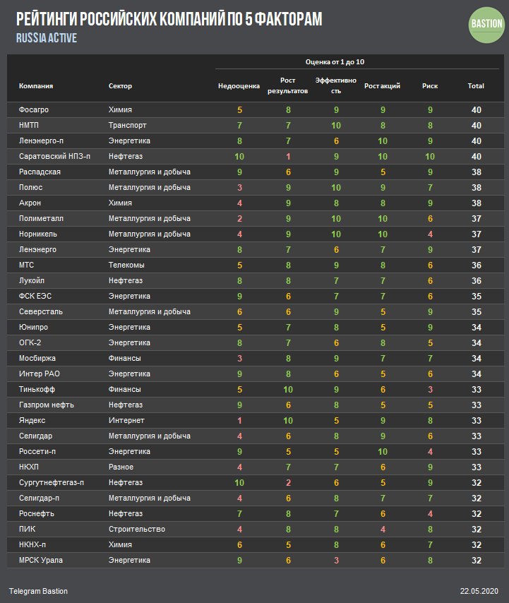Select the 'Полиметалл' company name
The image size is (509, 603).
(41, 218)
